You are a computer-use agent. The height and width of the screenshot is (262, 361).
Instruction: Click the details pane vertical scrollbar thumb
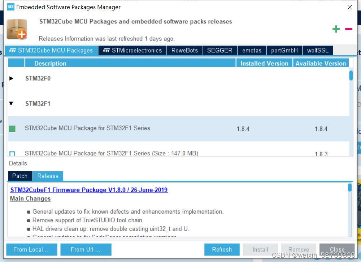click(349, 188)
